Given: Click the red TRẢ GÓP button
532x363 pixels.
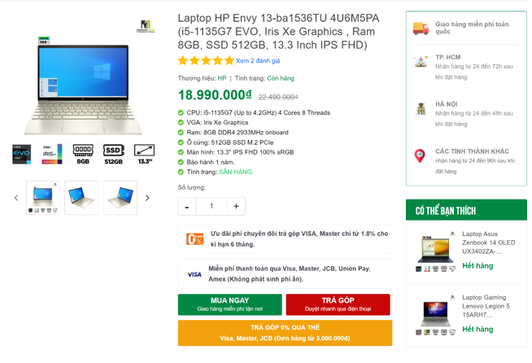Looking at the screenshot, I should (x=338, y=304).
